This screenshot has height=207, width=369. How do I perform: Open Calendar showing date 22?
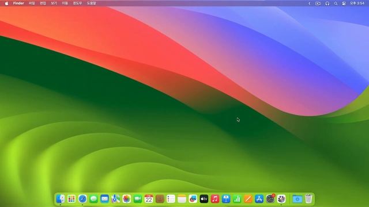149,199
